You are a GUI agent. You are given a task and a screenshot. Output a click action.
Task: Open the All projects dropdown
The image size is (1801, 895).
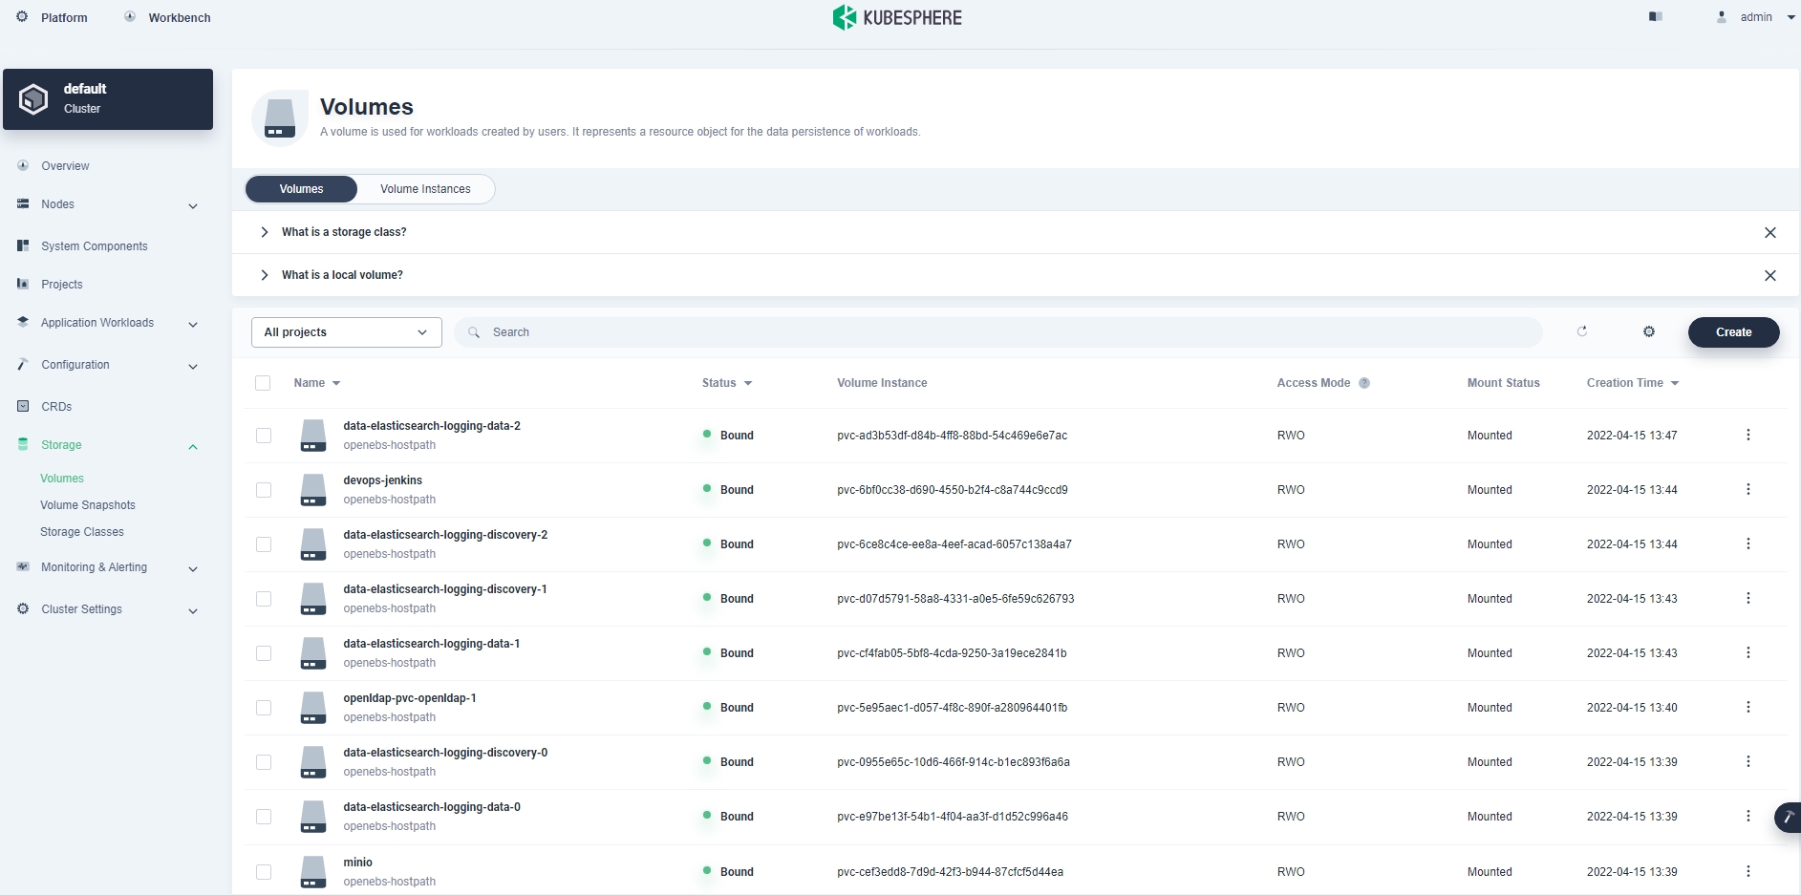[346, 332]
